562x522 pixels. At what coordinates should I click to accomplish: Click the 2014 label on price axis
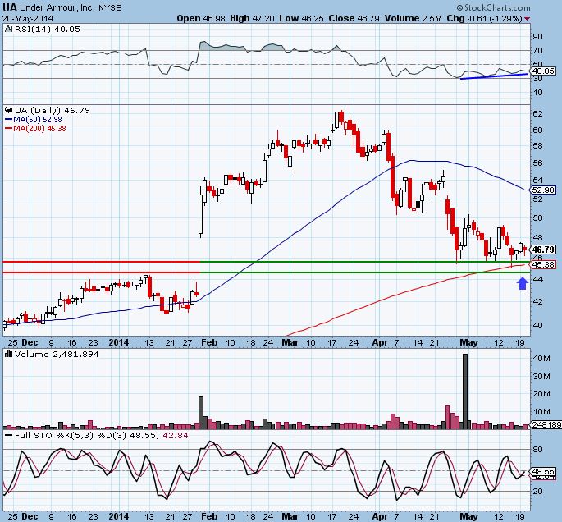pos(119,342)
